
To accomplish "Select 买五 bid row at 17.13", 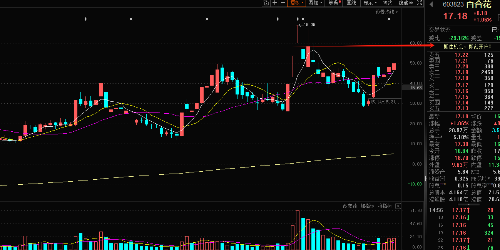I will click(x=464, y=108).
